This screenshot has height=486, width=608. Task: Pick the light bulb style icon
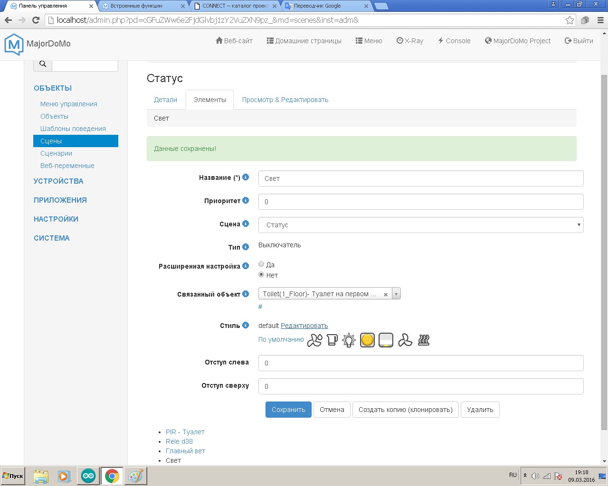(349, 340)
